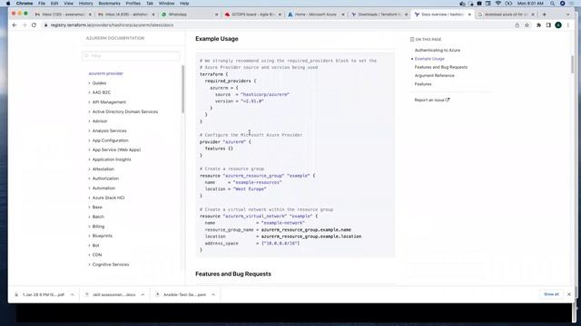Open the File menu
Image resolution: width=581 pixels, height=326 pixels.
[42, 4]
